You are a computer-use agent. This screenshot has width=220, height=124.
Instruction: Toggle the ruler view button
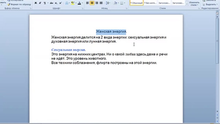tap(217, 13)
